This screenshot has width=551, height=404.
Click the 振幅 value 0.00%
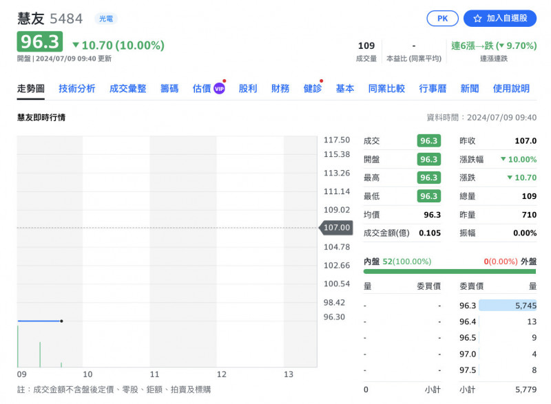(525, 233)
